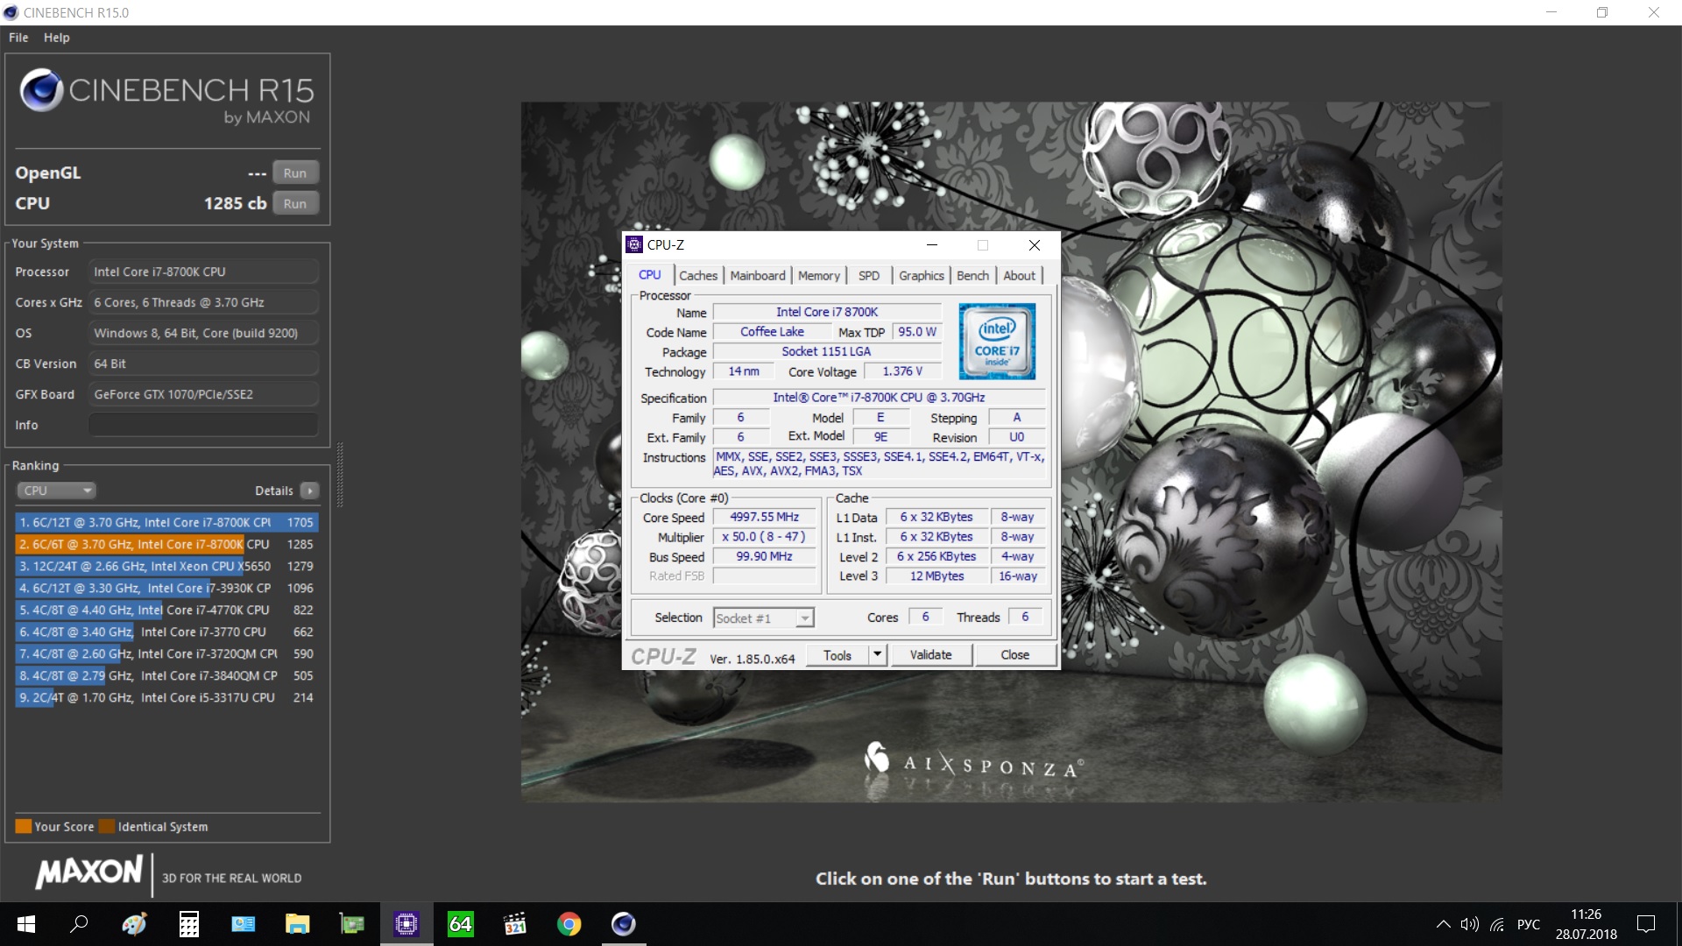Viewport: 1682px width, 946px height.
Task: Open File Explorer from the taskbar
Action: tap(297, 923)
